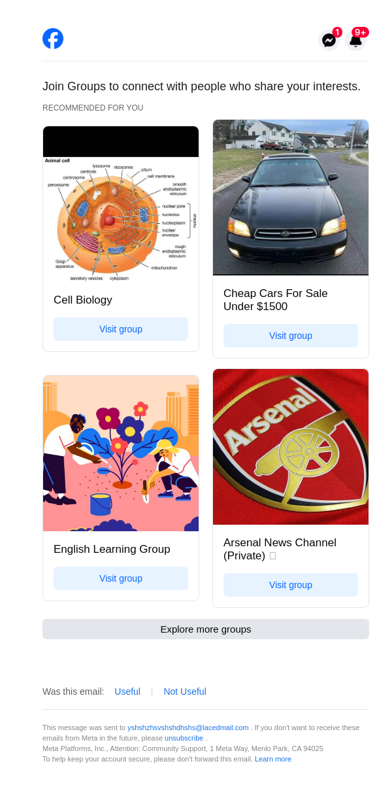Visit the Cell Biology group
Screen dimensions: 392x789
pyautogui.click(x=121, y=329)
